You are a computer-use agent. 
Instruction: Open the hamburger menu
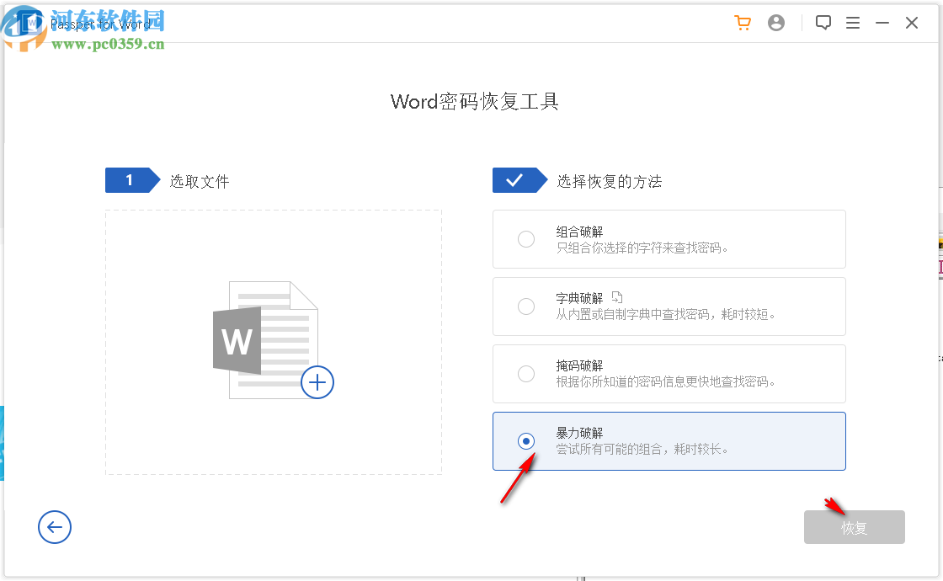853,23
